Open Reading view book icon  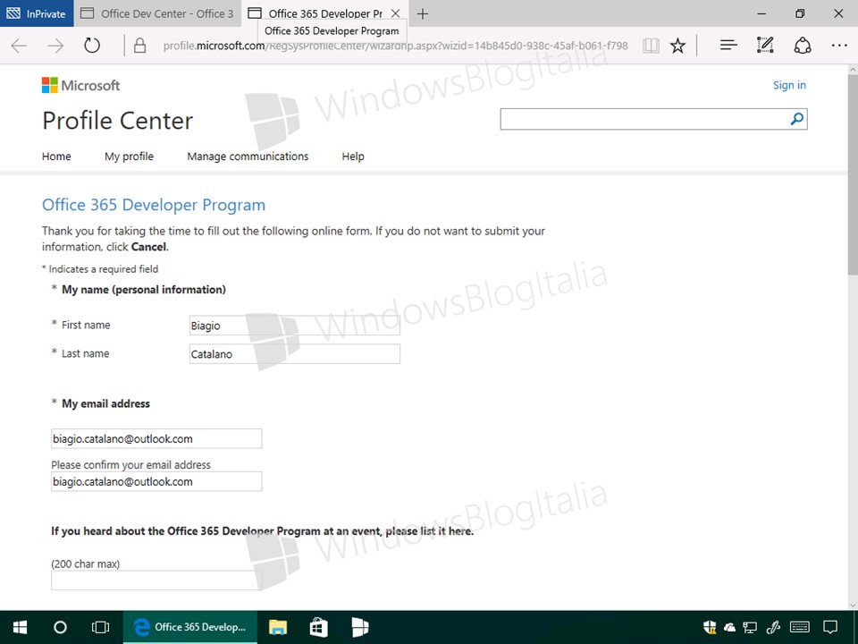(x=651, y=46)
